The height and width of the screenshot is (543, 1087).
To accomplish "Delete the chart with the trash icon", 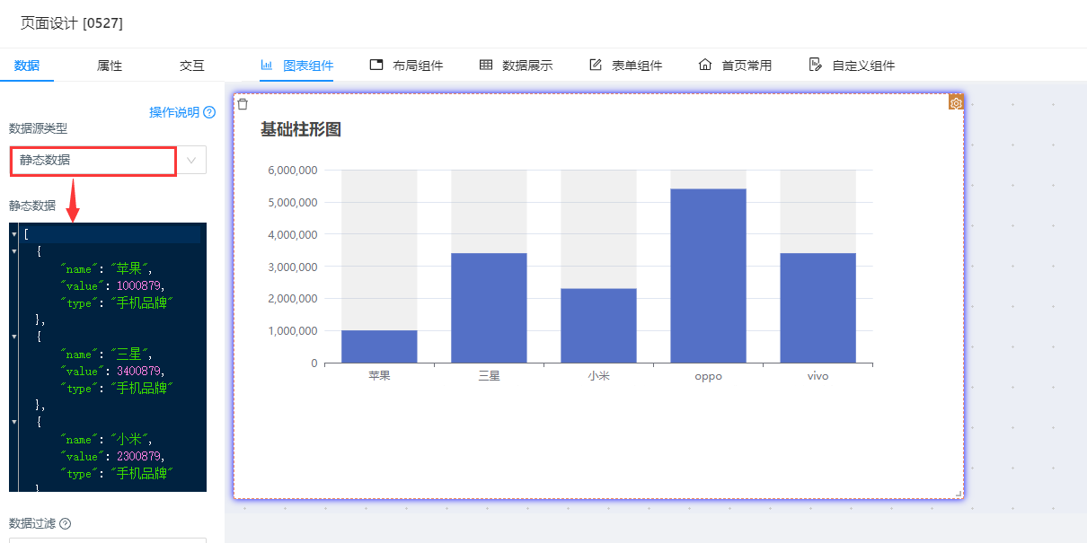I will [243, 104].
